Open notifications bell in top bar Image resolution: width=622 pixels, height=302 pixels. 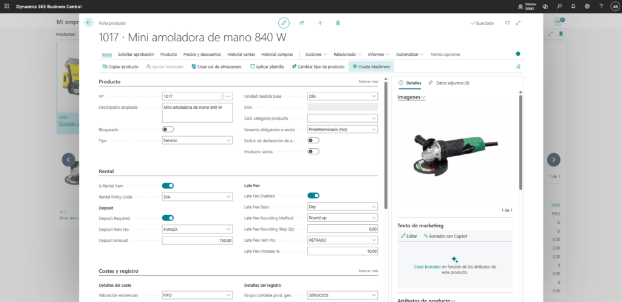[572, 6]
